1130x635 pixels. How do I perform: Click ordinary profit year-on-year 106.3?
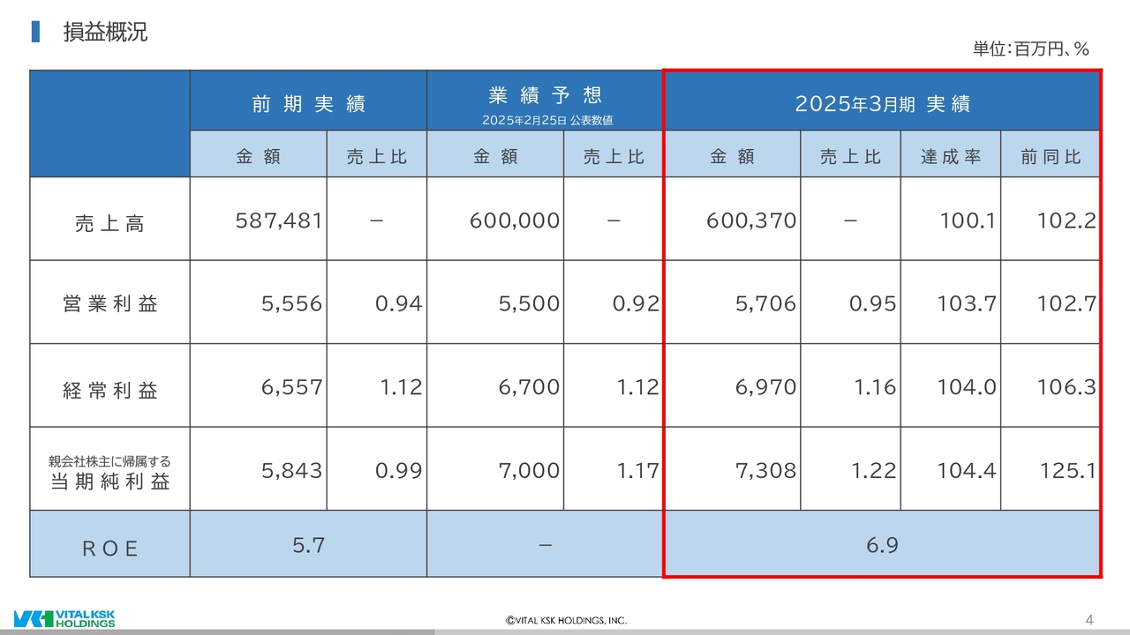1067,387
